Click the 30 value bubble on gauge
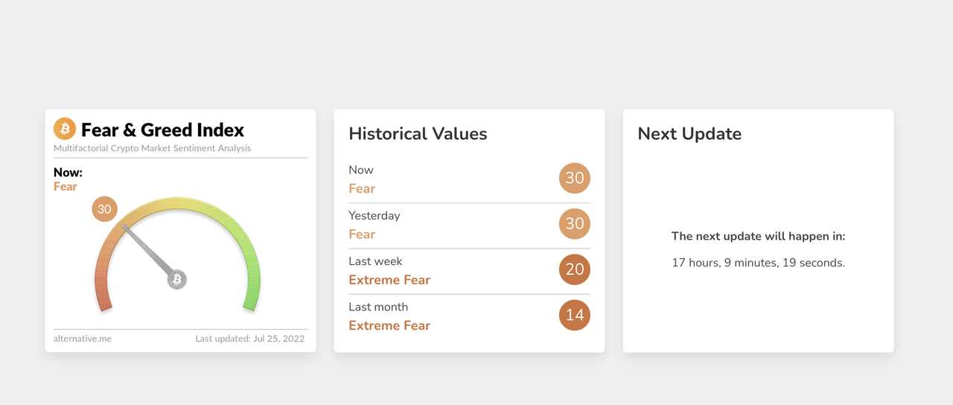The height and width of the screenshot is (405, 953). (104, 209)
